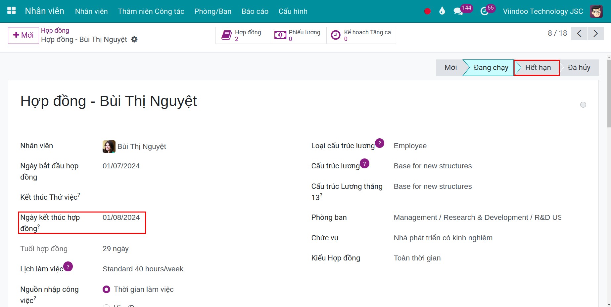Viewport: 611px width, 307px height.
Task: Set status to Mới stage
Action: click(450, 68)
